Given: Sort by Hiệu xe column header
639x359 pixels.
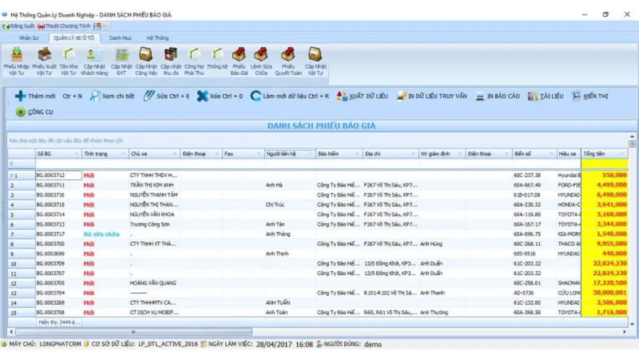Looking at the screenshot, I should point(569,154).
